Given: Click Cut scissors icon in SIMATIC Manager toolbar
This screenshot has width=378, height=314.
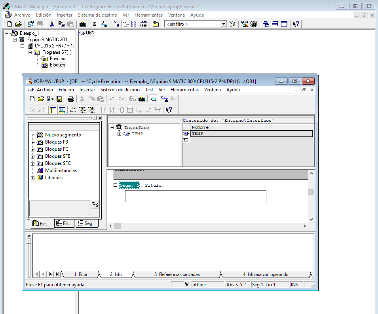Looking at the screenshot, I should point(52,24).
